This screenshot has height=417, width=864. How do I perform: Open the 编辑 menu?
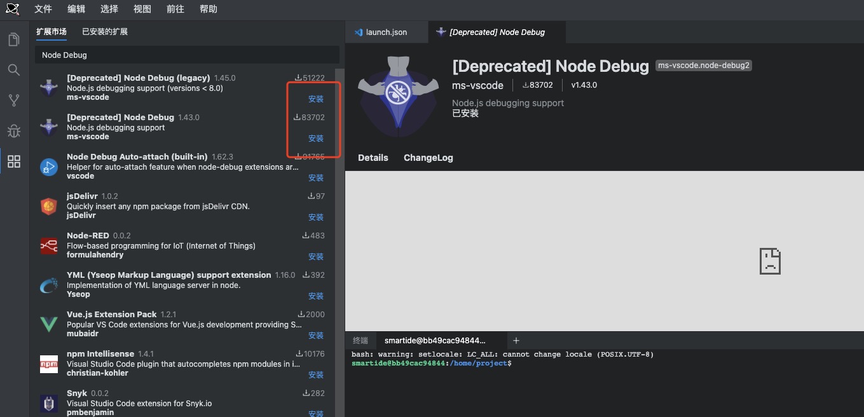[76, 9]
